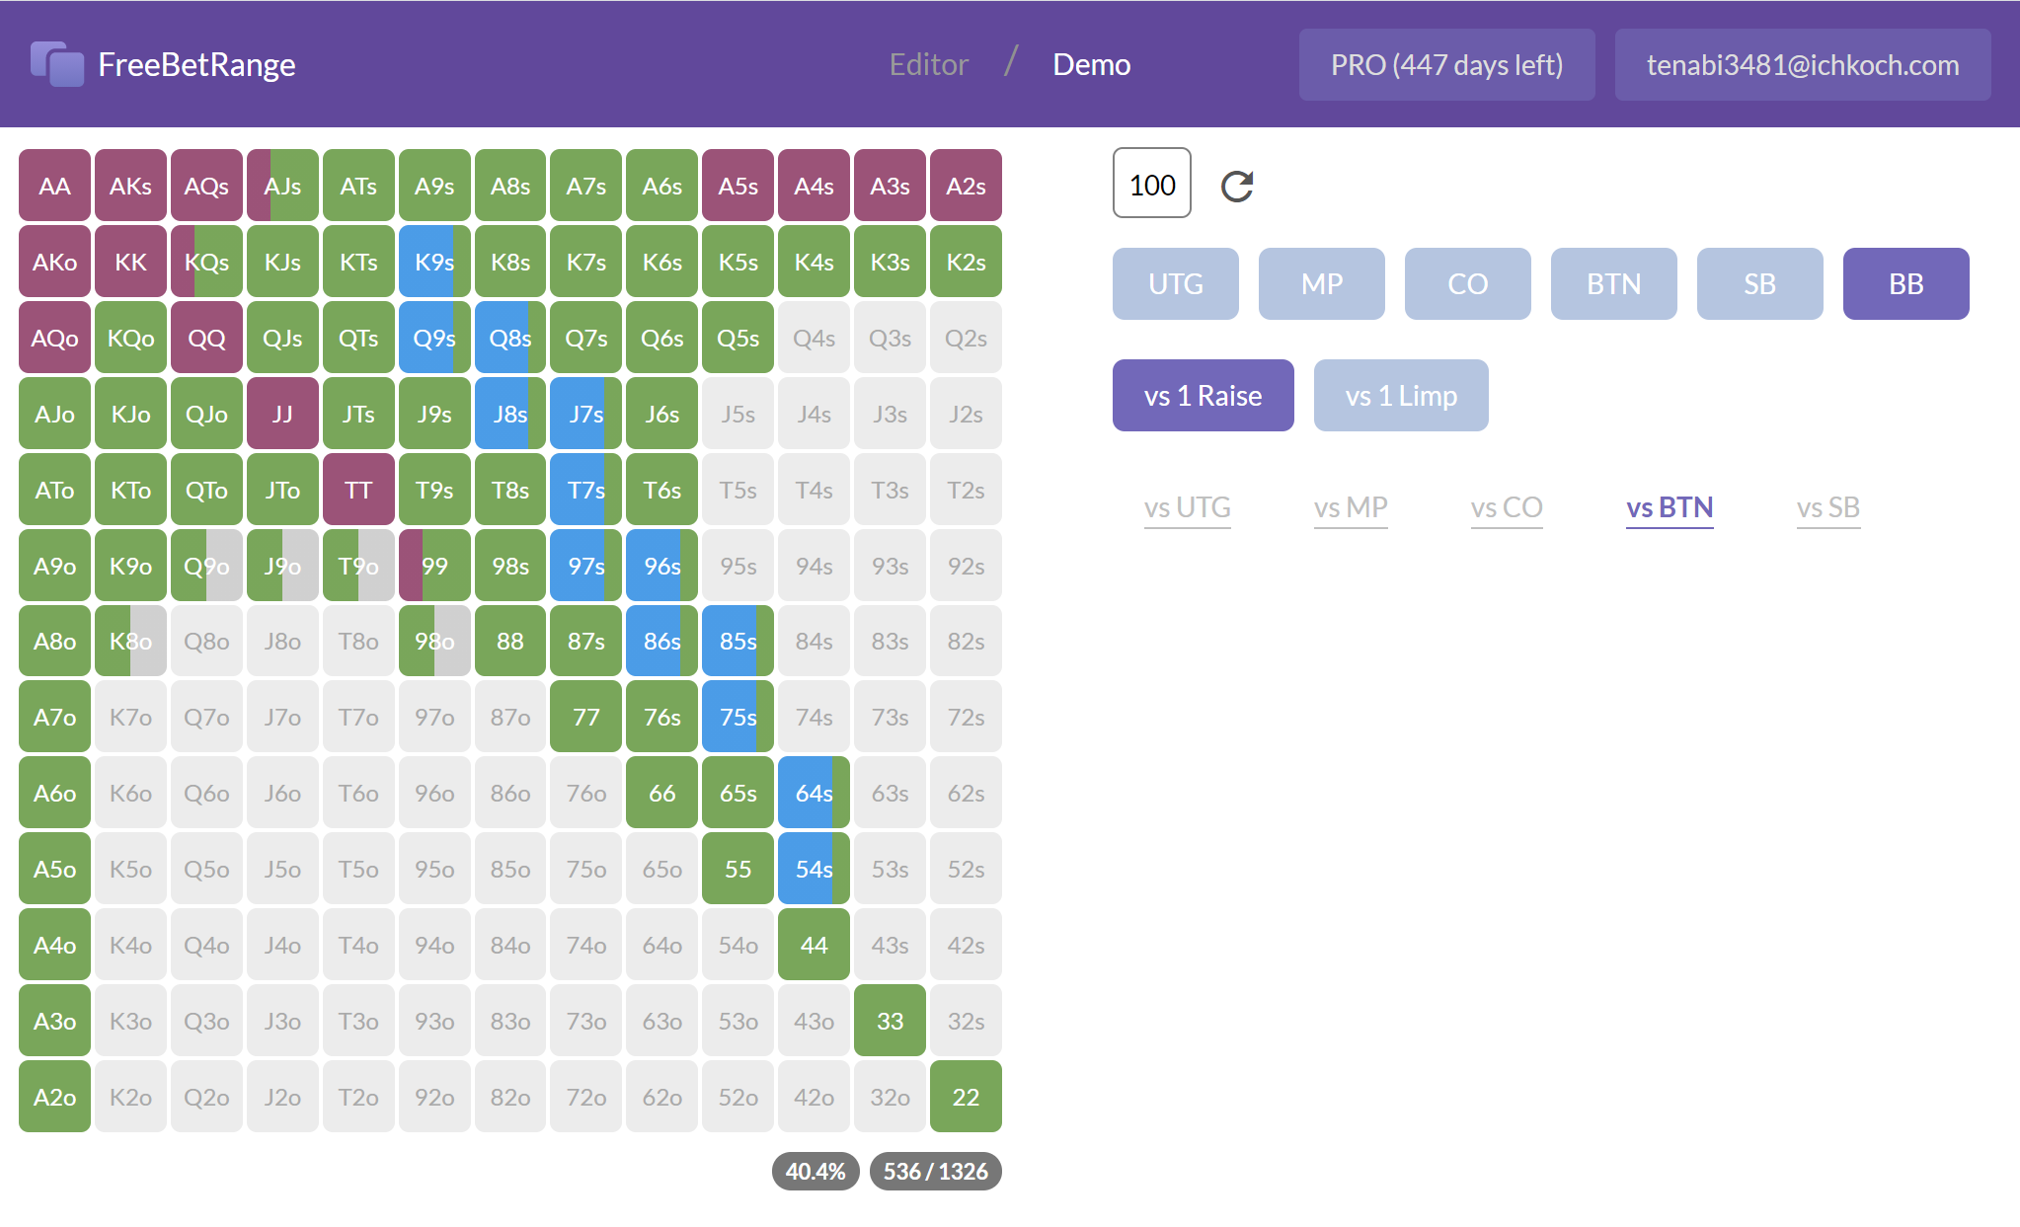Select the UTG position button
Viewport: 2020px width, 1227px height.
1175,284
